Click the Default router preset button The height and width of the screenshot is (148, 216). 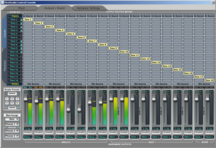[x=12, y=93]
